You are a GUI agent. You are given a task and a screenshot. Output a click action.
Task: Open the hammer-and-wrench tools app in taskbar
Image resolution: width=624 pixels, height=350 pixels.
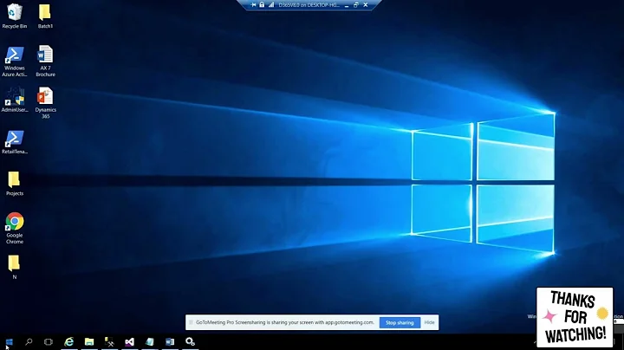(x=109, y=341)
